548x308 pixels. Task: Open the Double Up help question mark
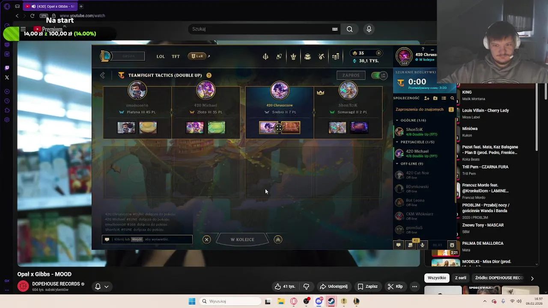tap(209, 75)
